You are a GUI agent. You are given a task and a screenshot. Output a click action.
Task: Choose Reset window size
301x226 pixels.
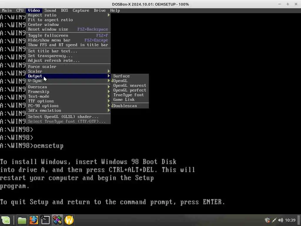pos(68,29)
